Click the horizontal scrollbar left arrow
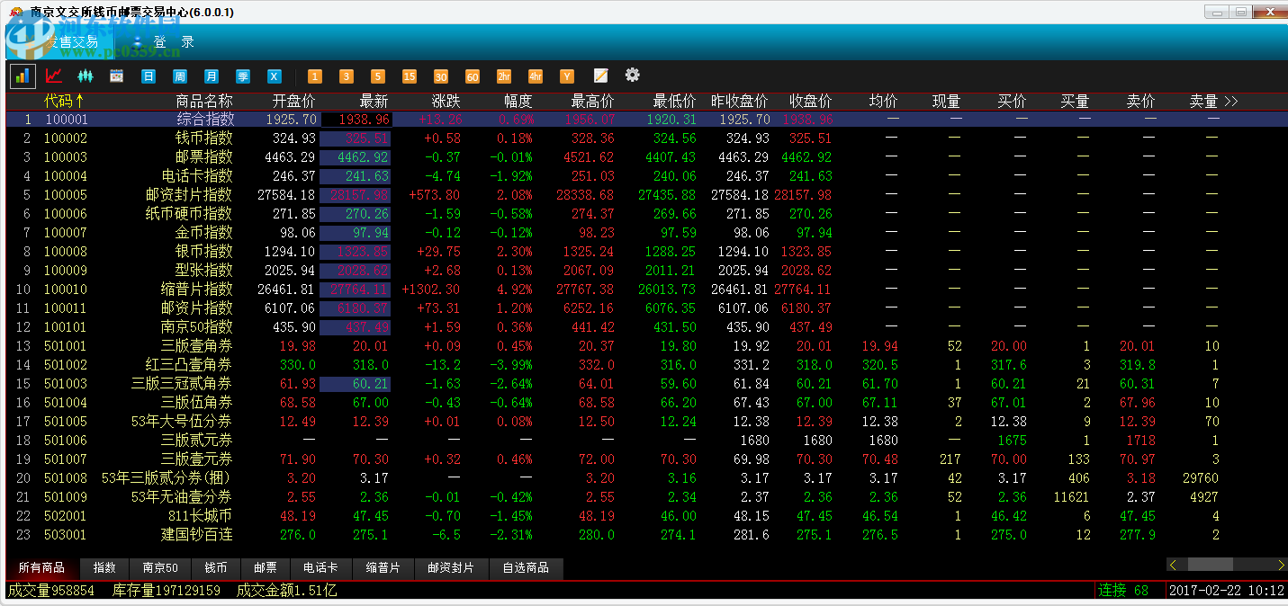Viewport: 1288px width, 606px height. pos(1173,565)
